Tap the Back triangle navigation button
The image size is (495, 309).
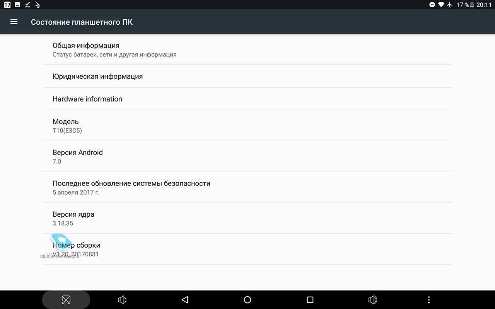pos(185,300)
